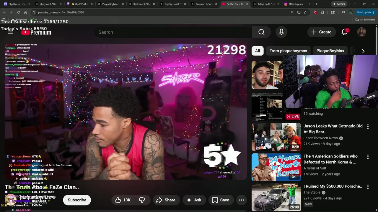Open the more actions ellipsis below video

(x=242, y=200)
